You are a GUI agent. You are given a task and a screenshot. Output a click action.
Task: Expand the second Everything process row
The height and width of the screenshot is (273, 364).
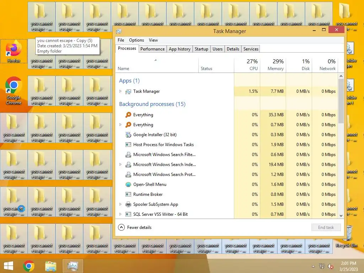(120, 125)
